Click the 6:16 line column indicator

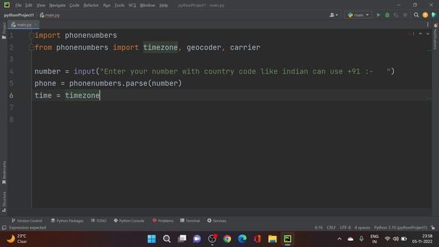(x=318, y=228)
